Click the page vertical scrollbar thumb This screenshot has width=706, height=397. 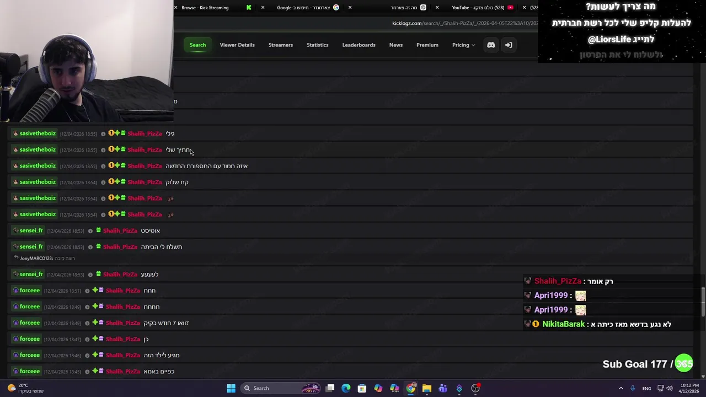click(x=703, y=302)
